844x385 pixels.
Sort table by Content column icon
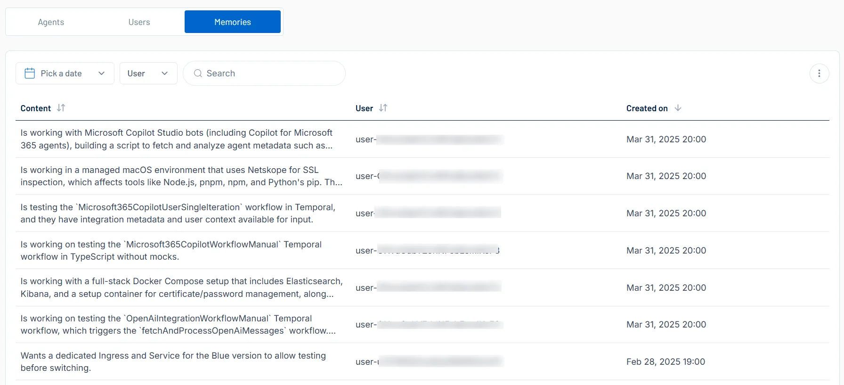[61, 108]
